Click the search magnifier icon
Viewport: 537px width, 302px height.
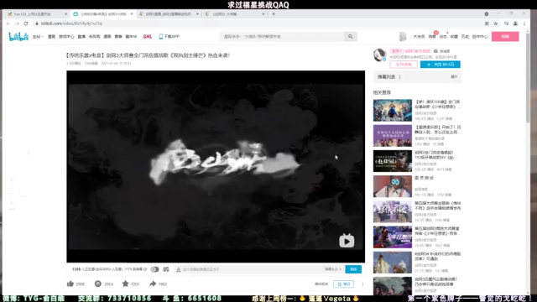[351, 36]
